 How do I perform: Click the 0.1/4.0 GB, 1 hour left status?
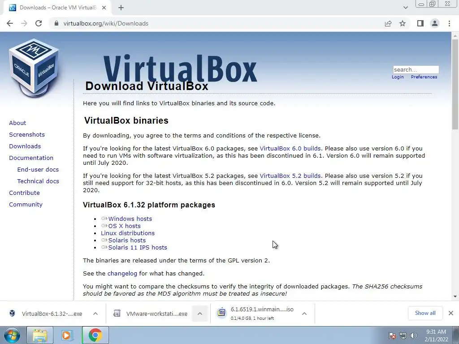tap(252, 318)
